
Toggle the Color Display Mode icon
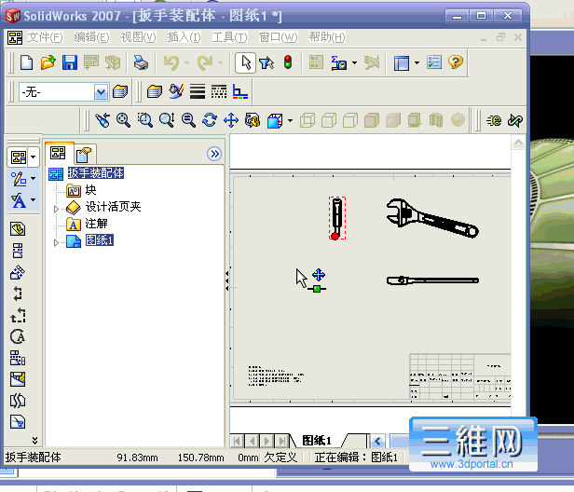coord(240,91)
